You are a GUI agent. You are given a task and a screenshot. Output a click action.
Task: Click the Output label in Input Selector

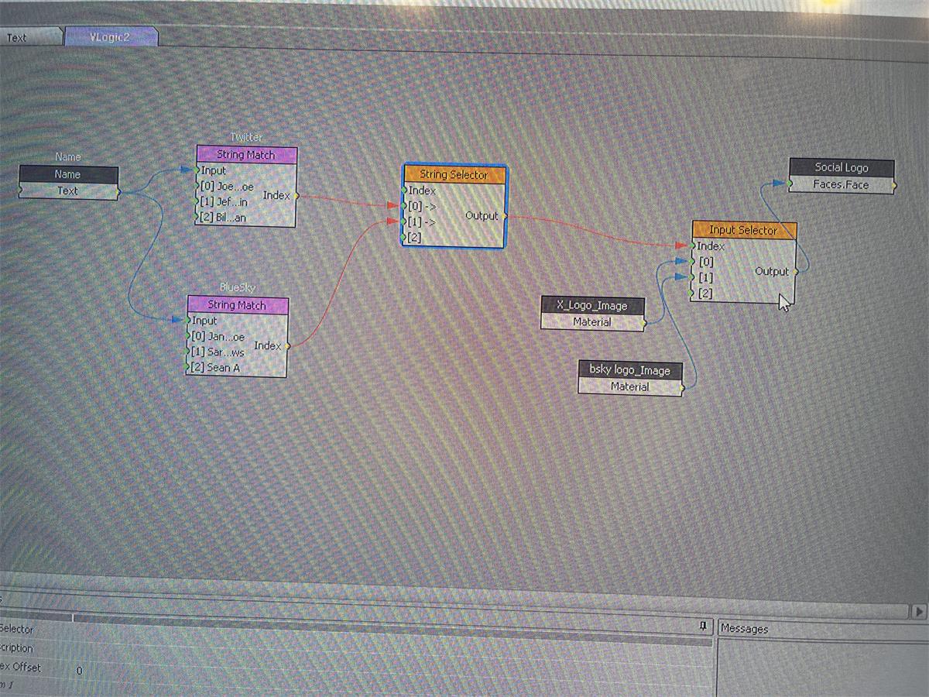pos(772,272)
